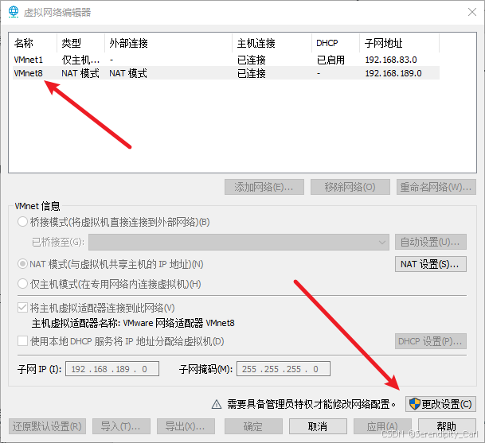
Task: Sort by the DHCP column header
Action: tap(336, 43)
